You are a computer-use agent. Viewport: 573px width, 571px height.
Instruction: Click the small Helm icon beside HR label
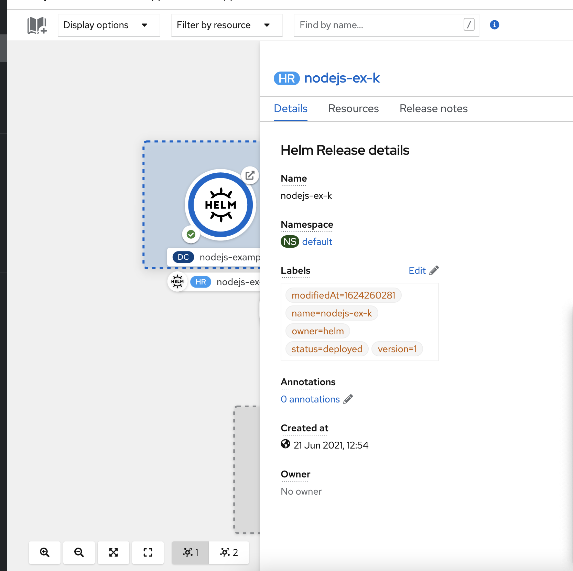point(177,282)
